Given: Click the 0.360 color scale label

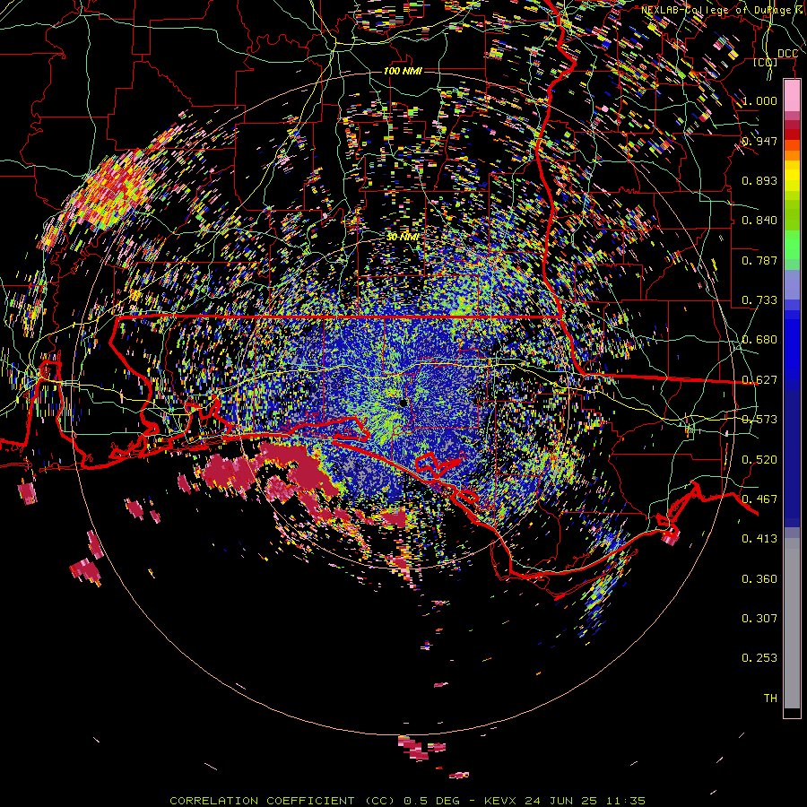Looking at the screenshot, I should [759, 579].
